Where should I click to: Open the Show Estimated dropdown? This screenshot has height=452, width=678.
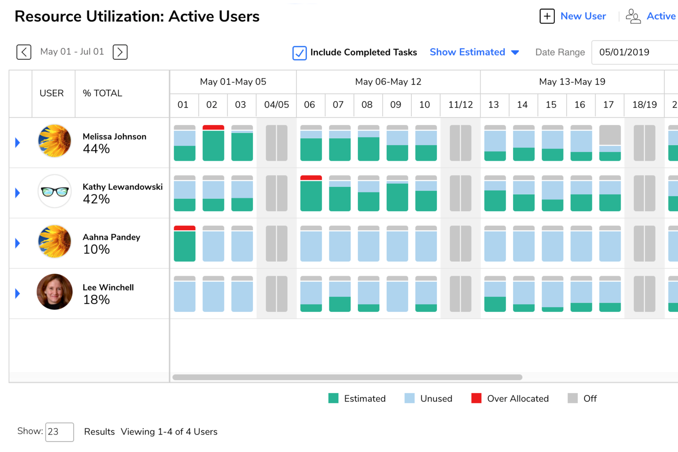475,52
